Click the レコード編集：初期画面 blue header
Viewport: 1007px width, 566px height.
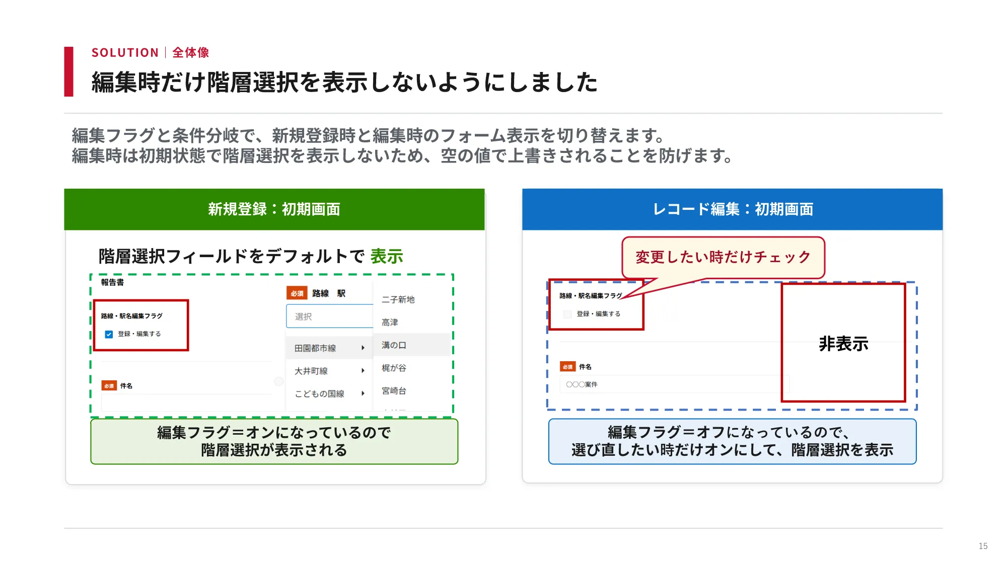(732, 209)
